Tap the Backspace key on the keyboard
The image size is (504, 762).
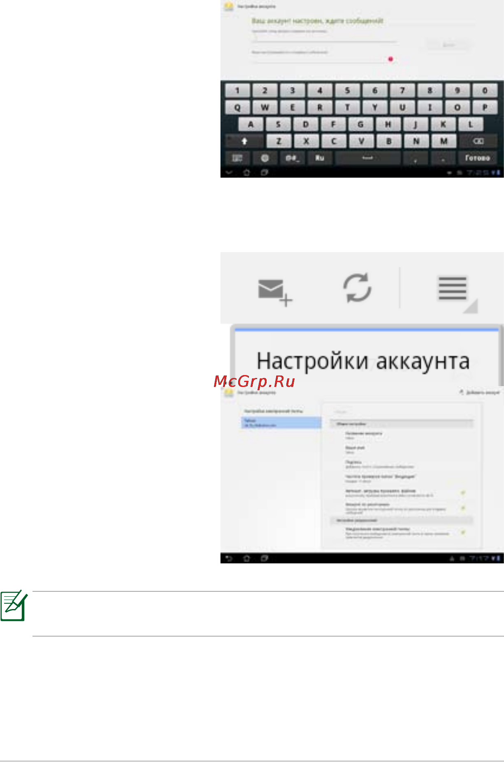478,141
